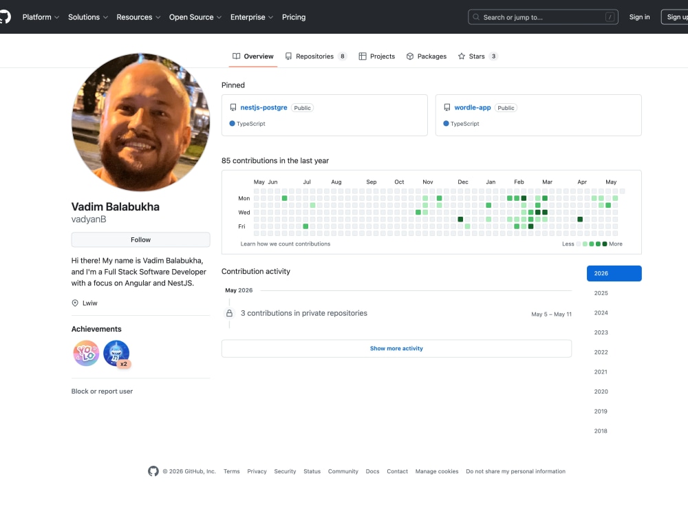Open the Terms footer link

tap(232, 471)
